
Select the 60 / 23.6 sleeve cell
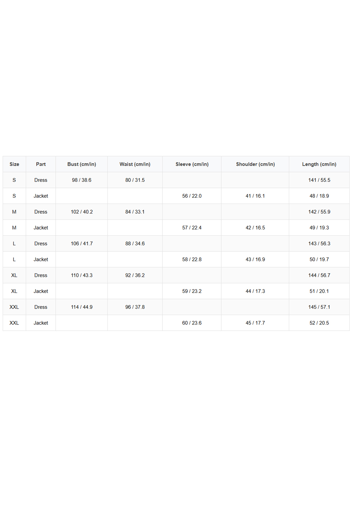coord(192,323)
